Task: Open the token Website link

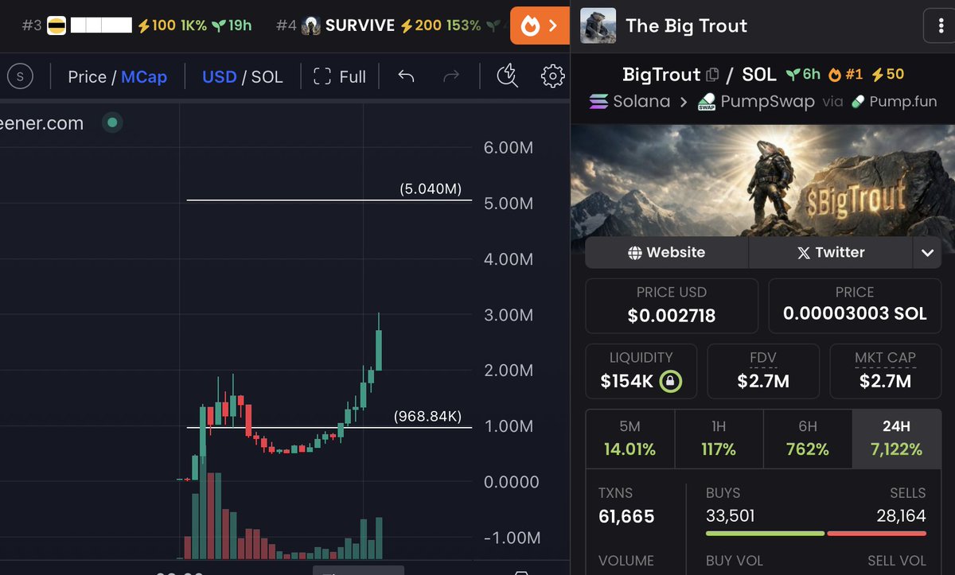Action: point(667,252)
